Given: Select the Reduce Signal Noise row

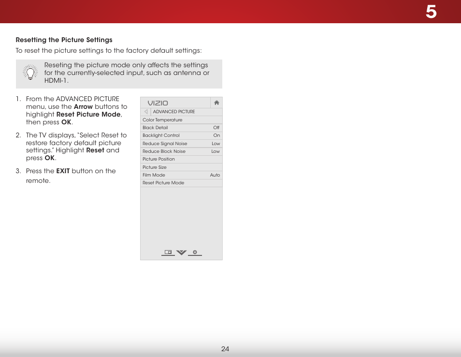Looking at the screenshot, I should pyautogui.click(x=181, y=144).
